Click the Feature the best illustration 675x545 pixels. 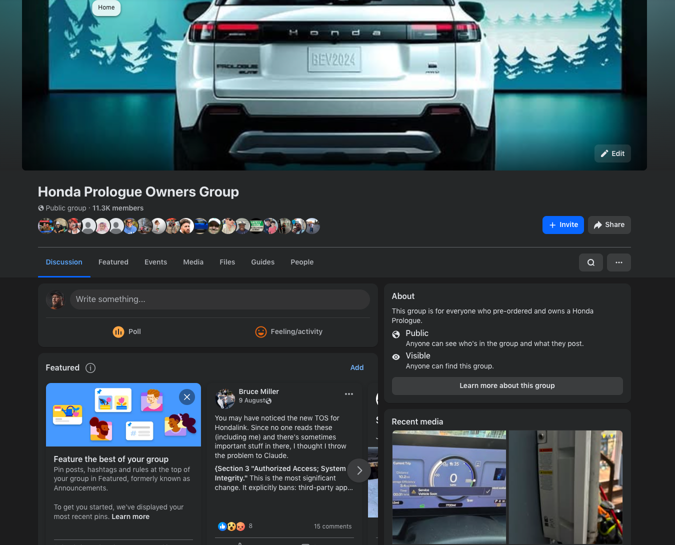(123, 415)
